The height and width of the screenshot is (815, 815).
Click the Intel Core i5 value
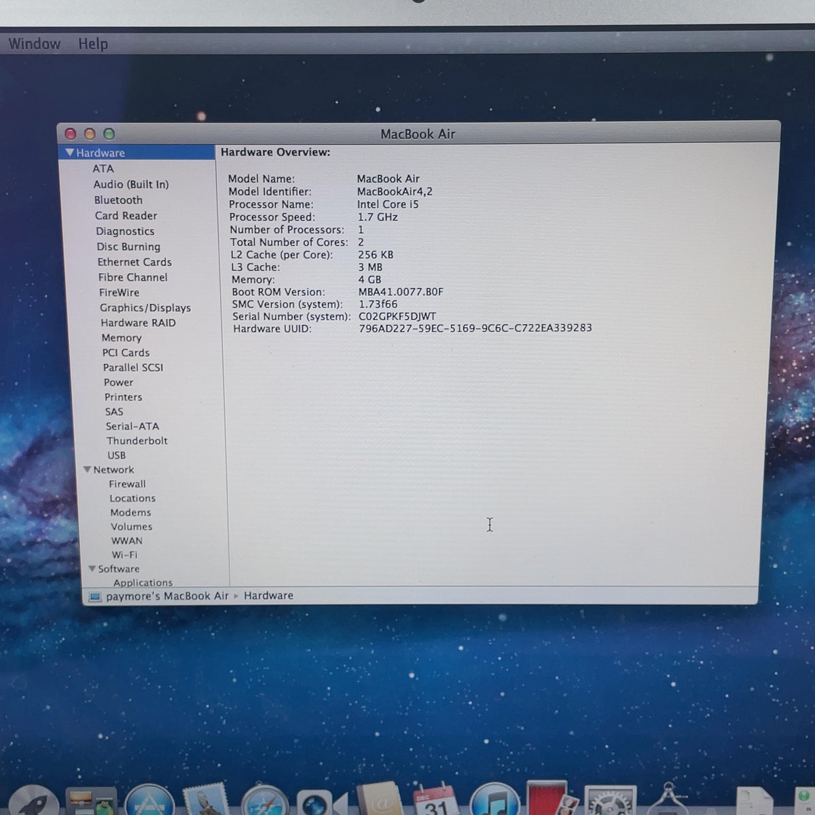tap(388, 204)
